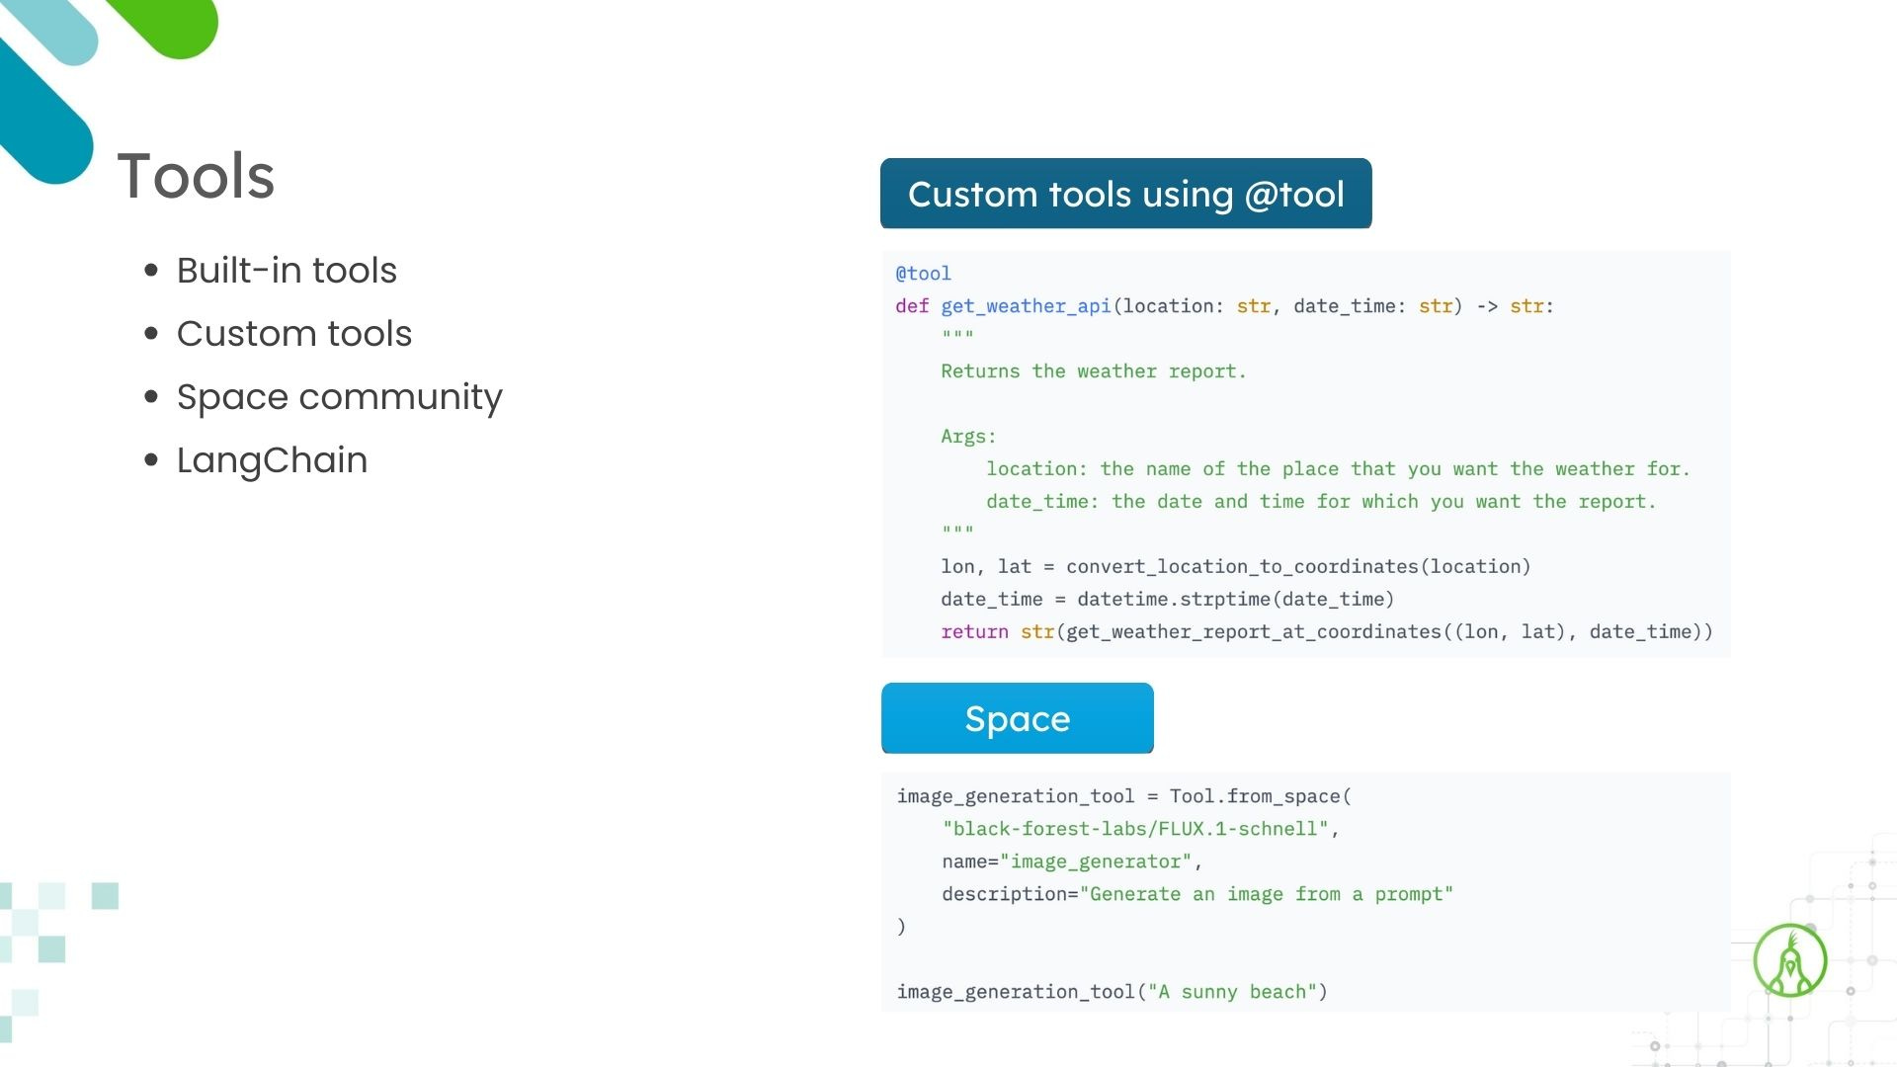Screen dimensions: 1897x1067
Task: Select the 'Built-in tools' bullet item
Action: (x=287, y=271)
